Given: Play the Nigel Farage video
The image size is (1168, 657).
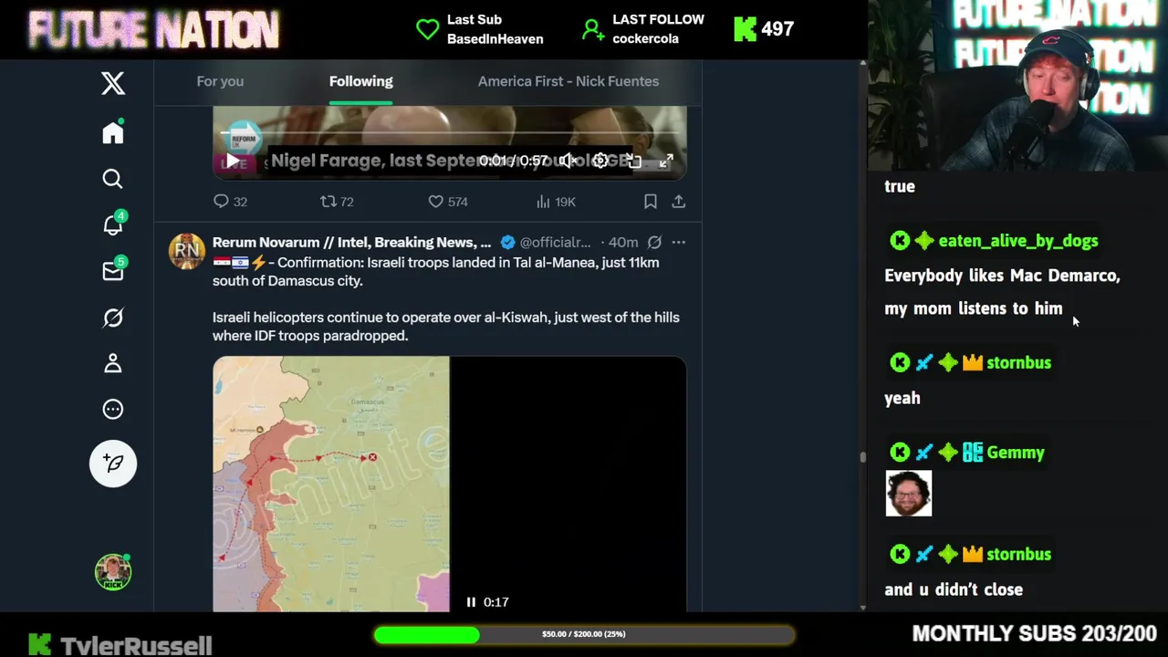Looking at the screenshot, I should [x=233, y=162].
